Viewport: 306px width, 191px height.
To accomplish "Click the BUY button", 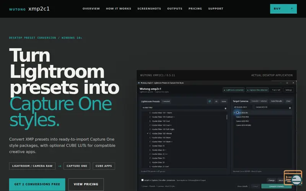I will coord(283,9).
